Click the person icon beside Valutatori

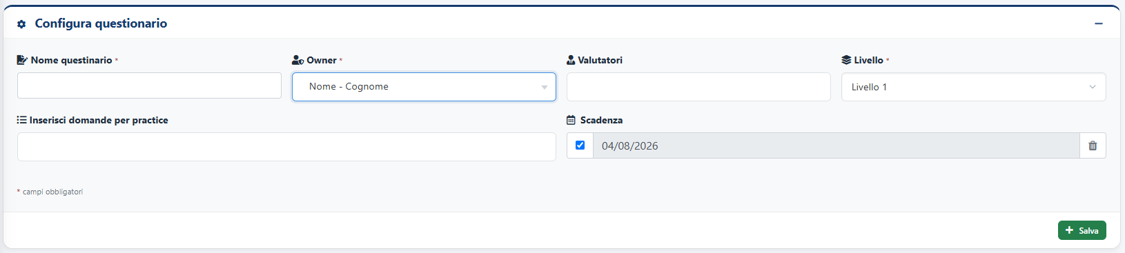pyautogui.click(x=571, y=60)
